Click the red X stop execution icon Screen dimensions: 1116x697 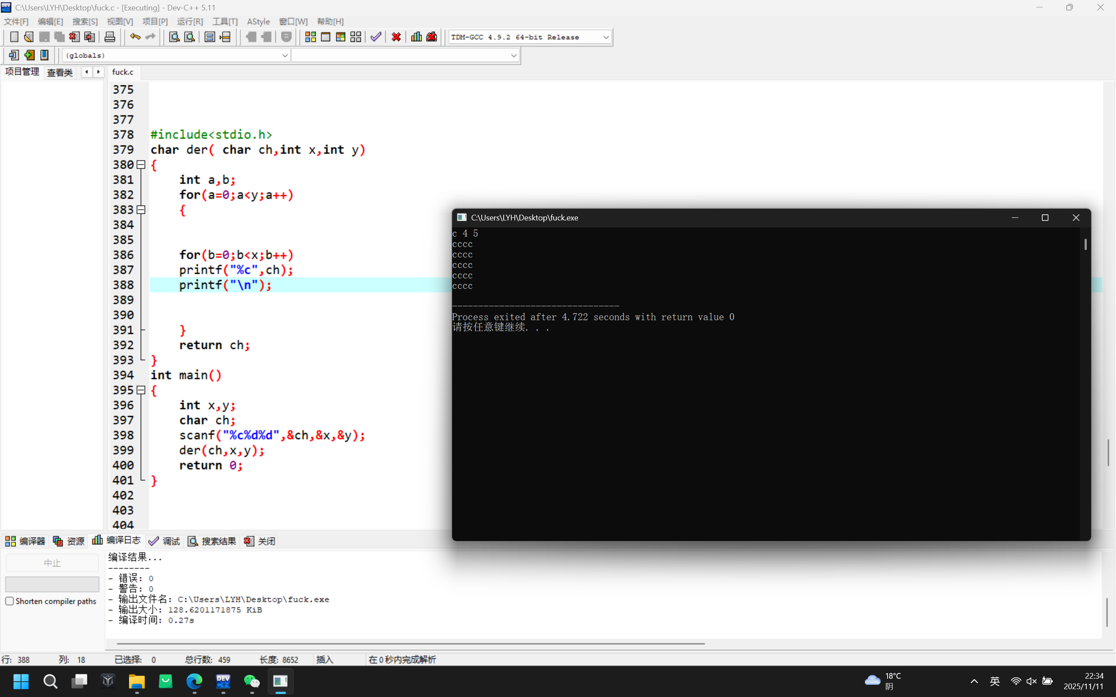(x=396, y=37)
